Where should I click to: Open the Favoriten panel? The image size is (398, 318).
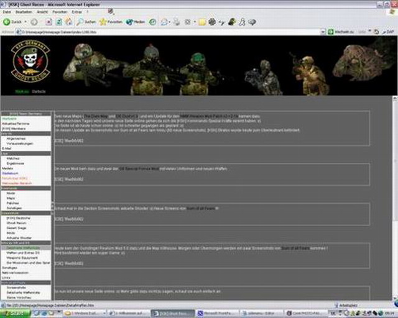(x=111, y=22)
